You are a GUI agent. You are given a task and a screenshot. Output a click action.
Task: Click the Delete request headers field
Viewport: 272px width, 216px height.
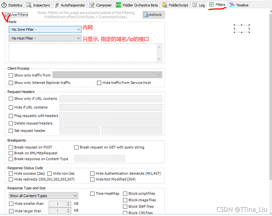(111, 123)
